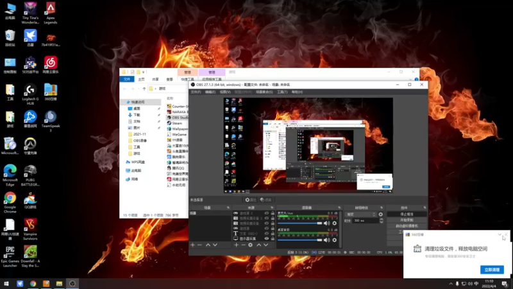Launch PUBG BATTLEGROUNDS desktop shortcut
The image size is (513, 289).
(30, 175)
